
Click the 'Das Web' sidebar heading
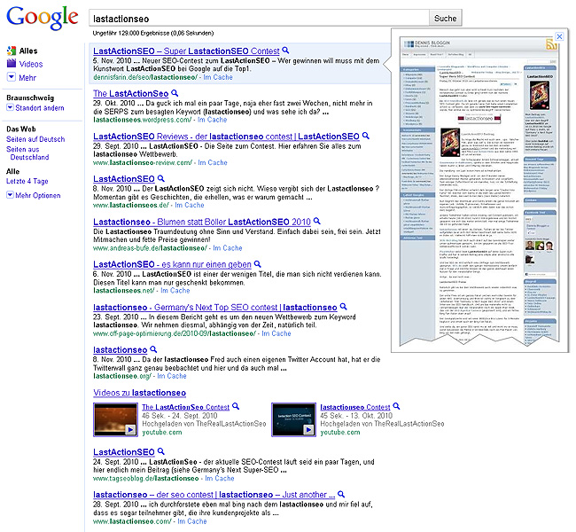pyautogui.click(x=21, y=129)
